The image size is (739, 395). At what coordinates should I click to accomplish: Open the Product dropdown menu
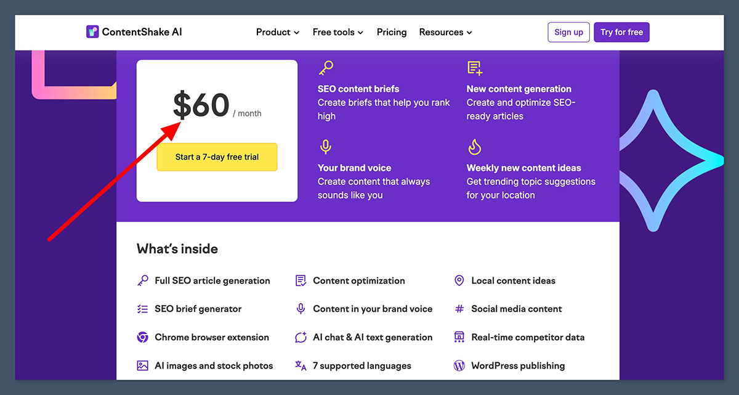pos(277,32)
